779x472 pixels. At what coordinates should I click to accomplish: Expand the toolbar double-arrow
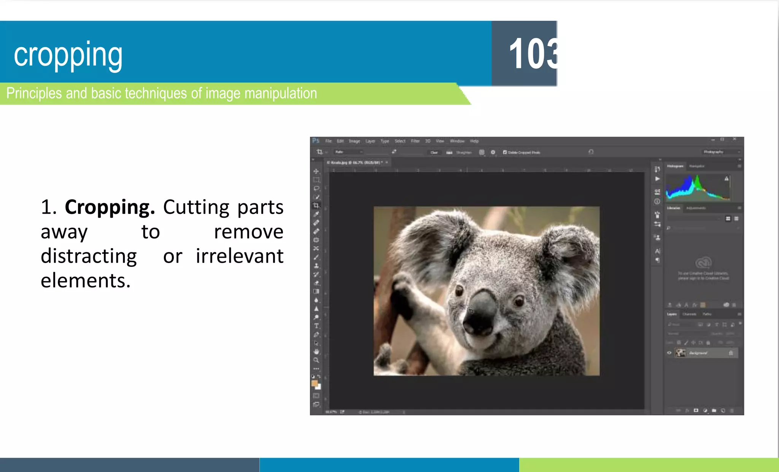click(x=313, y=160)
